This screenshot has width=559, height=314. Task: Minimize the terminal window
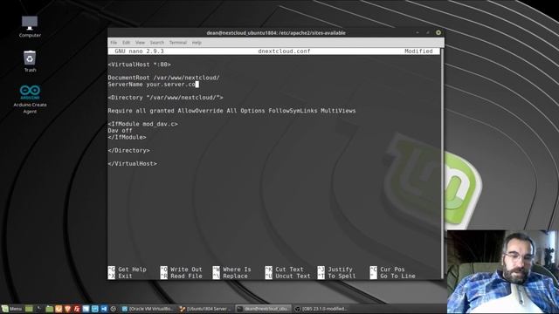[418, 32]
